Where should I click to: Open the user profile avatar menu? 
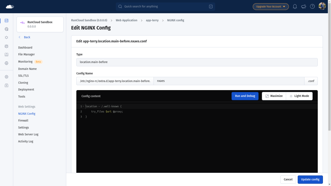[322, 6]
